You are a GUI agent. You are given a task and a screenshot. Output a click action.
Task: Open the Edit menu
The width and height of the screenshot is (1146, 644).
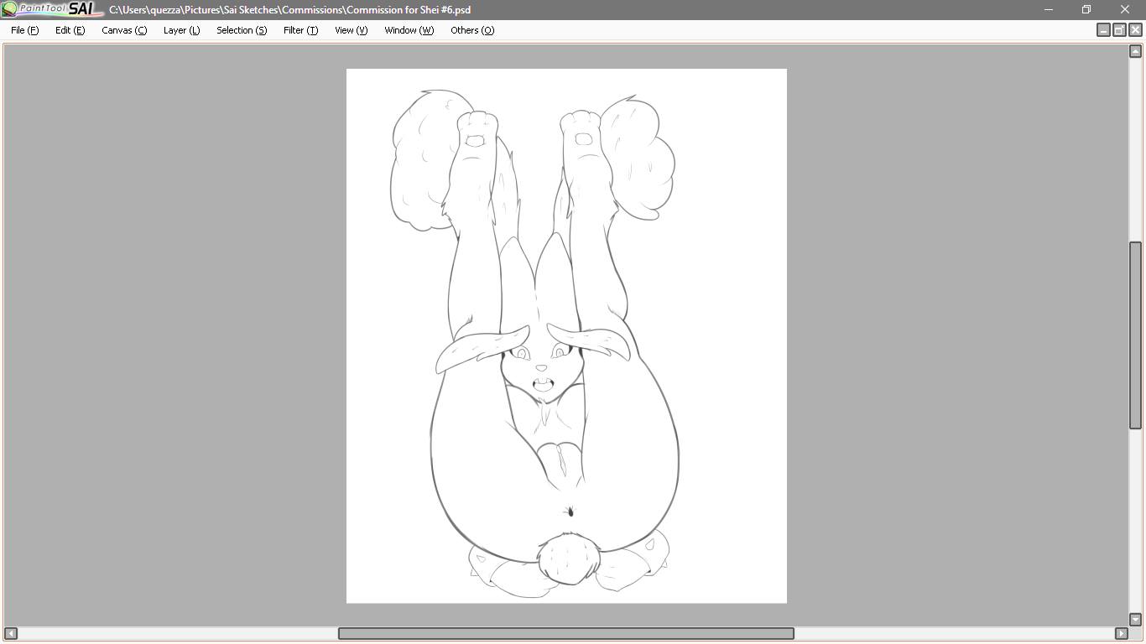point(70,30)
